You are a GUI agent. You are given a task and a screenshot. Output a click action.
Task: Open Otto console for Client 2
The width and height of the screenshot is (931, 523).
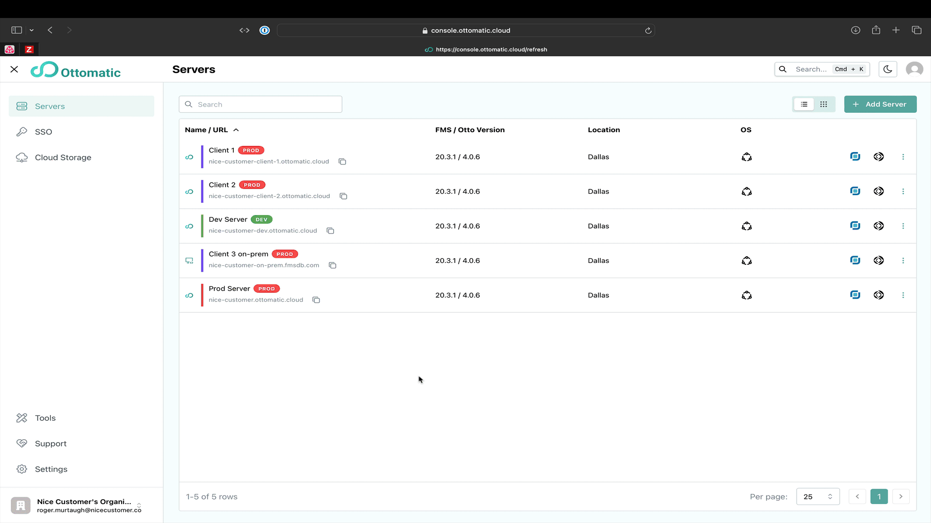click(879, 191)
